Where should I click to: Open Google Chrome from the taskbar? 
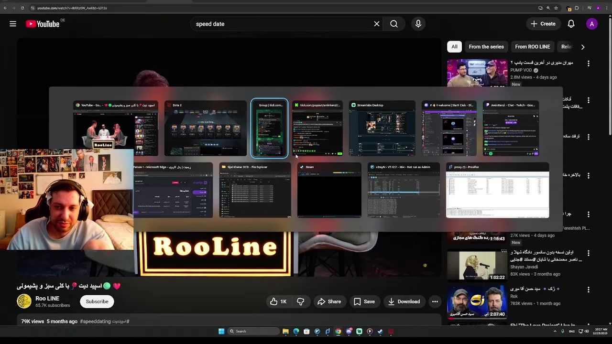pos(338,331)
